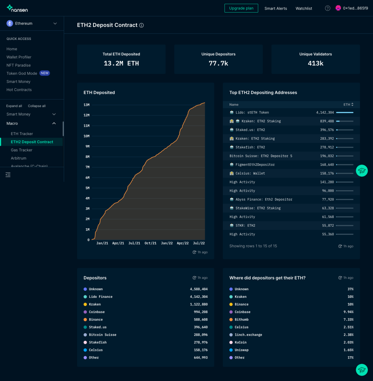
Task: Click the green graduation cap education icon
Action: (362, 171)
